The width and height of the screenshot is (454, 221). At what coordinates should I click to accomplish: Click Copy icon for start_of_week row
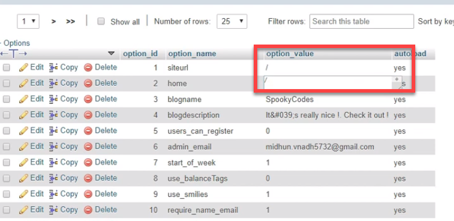(x=53, y=162)
